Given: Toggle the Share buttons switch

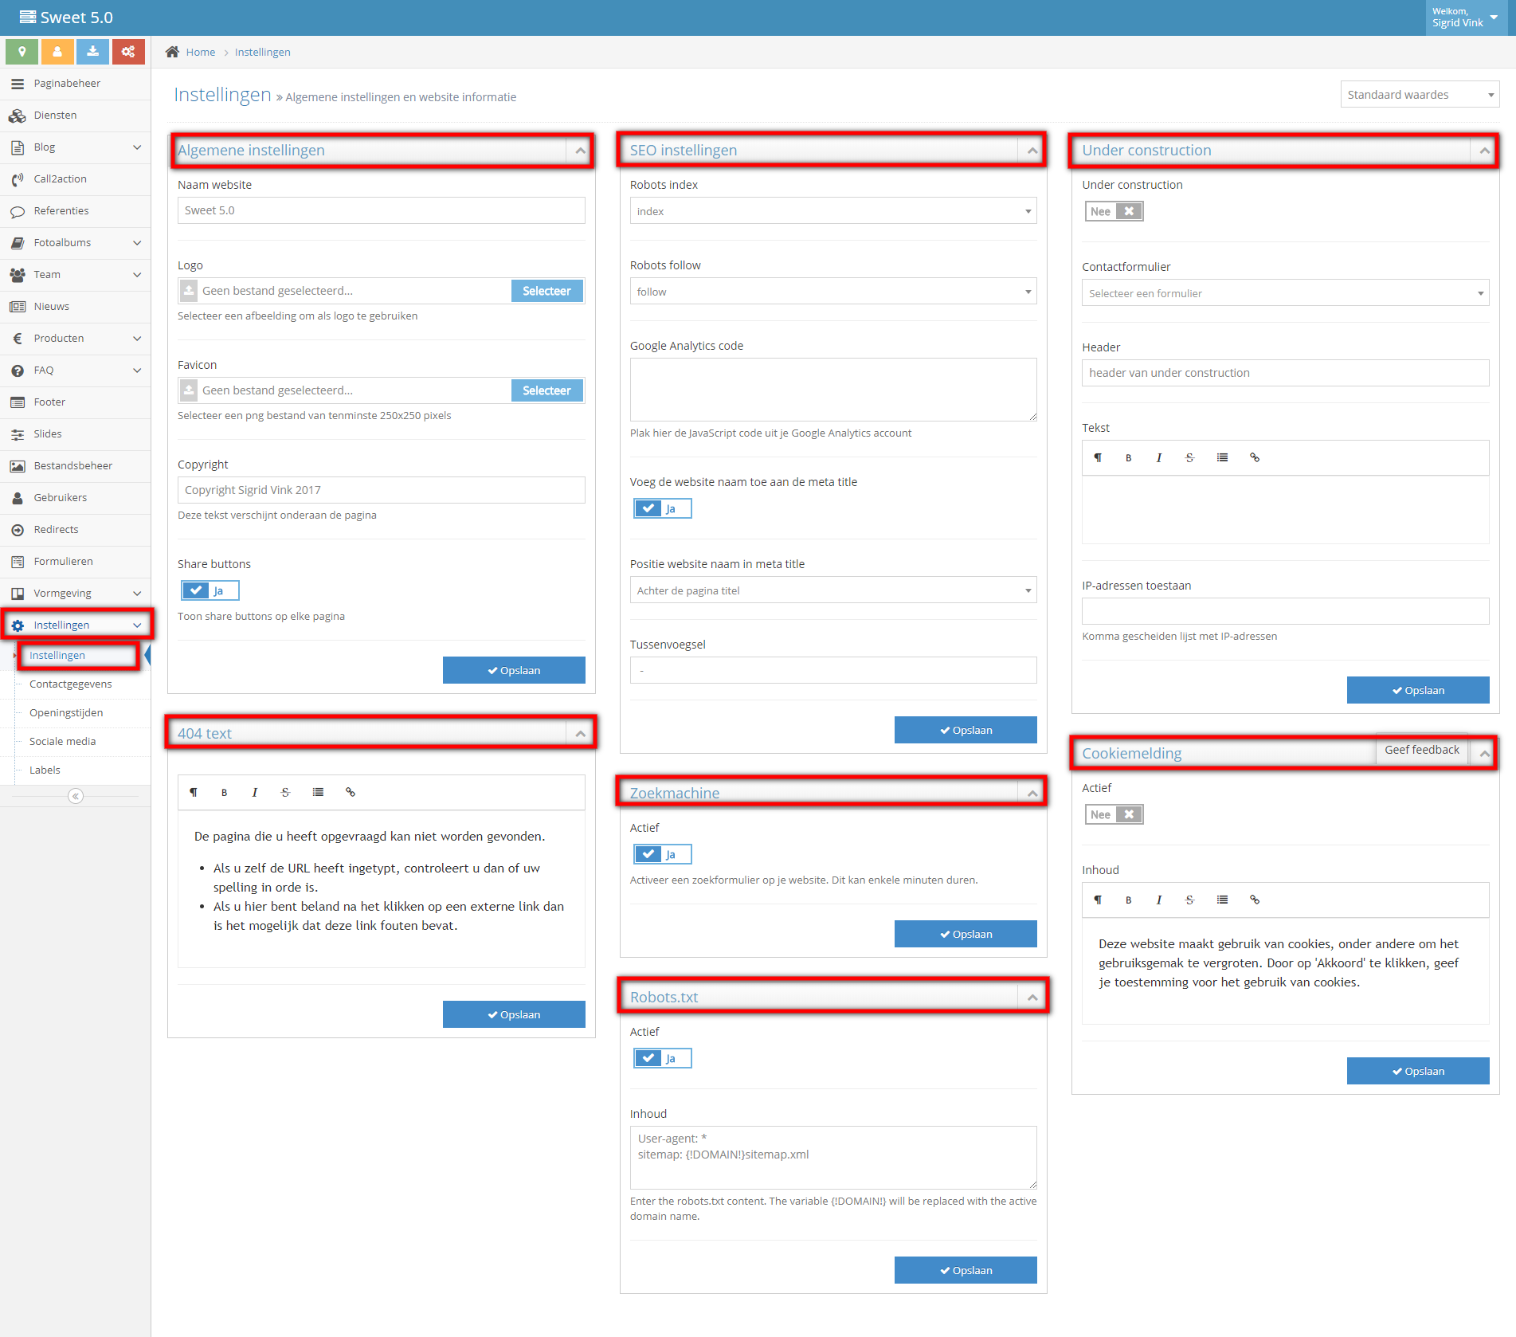Looking at the screenshot, I should [210, 590].
